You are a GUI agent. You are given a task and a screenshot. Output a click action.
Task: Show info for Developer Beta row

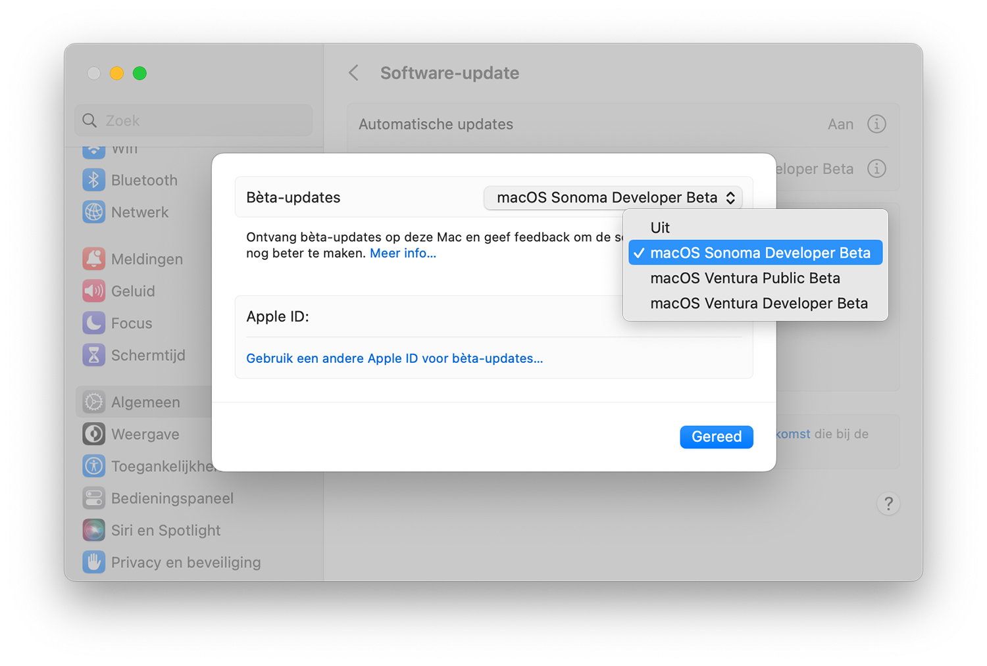point(876,168)
